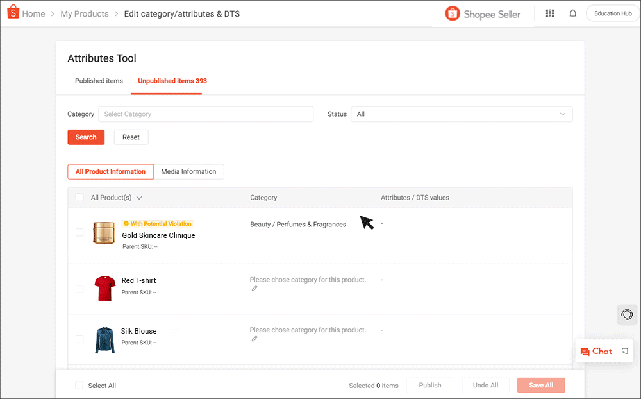Check the table header select-all checkbox
This screenshot has width=641, height=399.
[79, 197]
